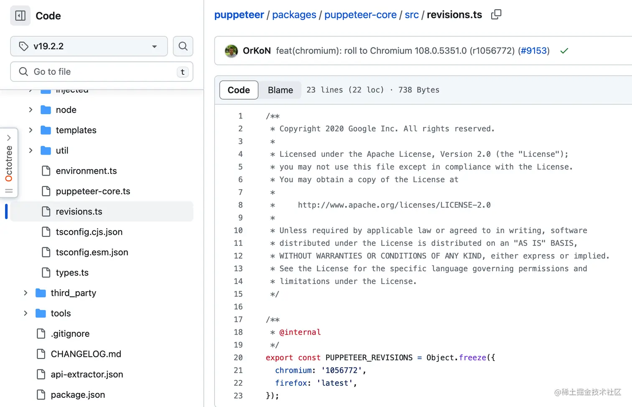This screenshot has height=407, width=632.
Task: Click the util folder icon
Action: (46, 150)
